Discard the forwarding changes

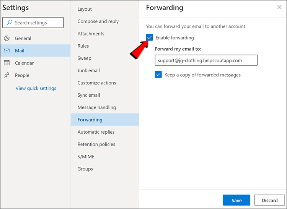click(x=269, y=200)
